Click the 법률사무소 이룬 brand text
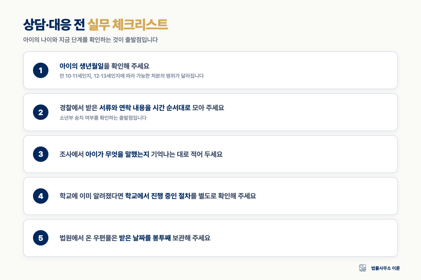The width and height of the screenshot is (421, 280). [x=386, y=268]
